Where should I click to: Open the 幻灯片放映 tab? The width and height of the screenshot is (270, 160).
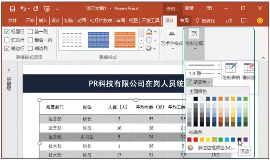click(101, 21)
